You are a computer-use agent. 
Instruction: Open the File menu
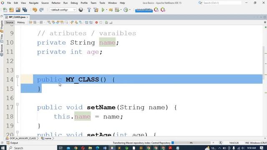[9, 3]
